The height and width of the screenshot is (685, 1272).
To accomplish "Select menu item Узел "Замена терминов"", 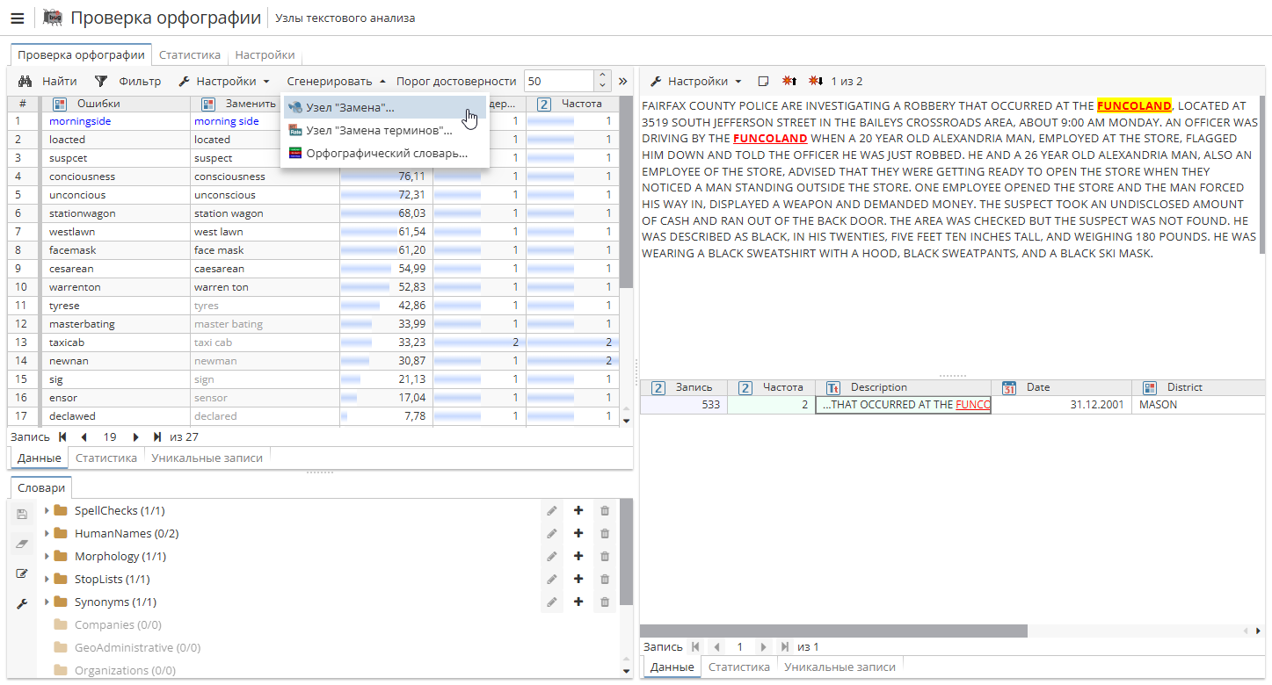I will pyautogui.click(x=385, y=130).
